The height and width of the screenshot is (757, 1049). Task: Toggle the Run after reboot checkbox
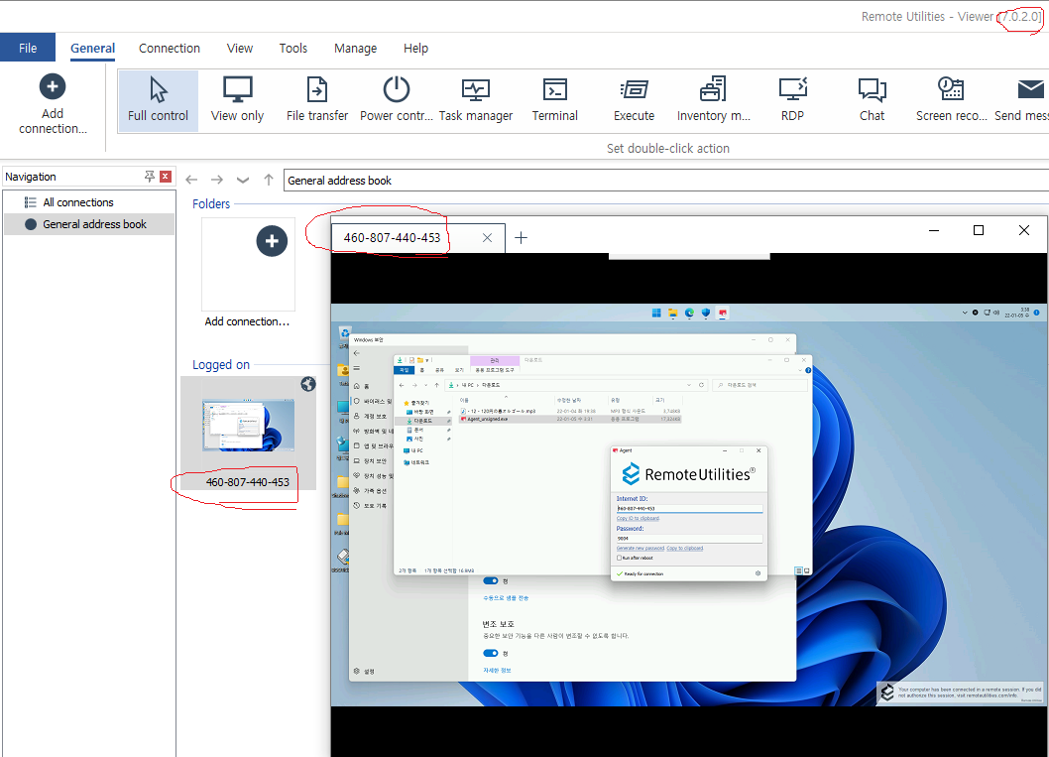[619, 558]
